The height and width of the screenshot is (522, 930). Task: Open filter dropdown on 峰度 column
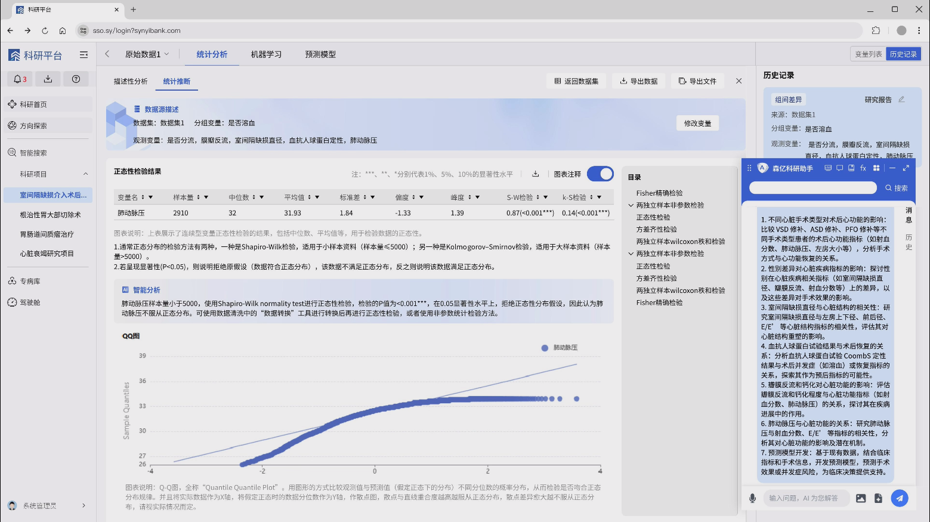pyautogui.click(x=477, y=197)
